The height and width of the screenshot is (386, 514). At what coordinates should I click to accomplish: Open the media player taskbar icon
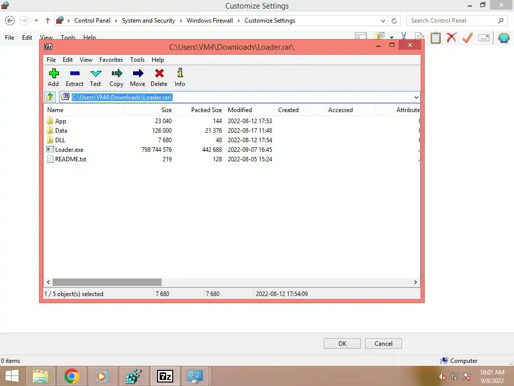point(102,376)
